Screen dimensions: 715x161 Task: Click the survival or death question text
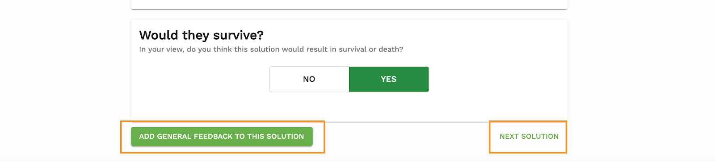(x=271, y=49)
